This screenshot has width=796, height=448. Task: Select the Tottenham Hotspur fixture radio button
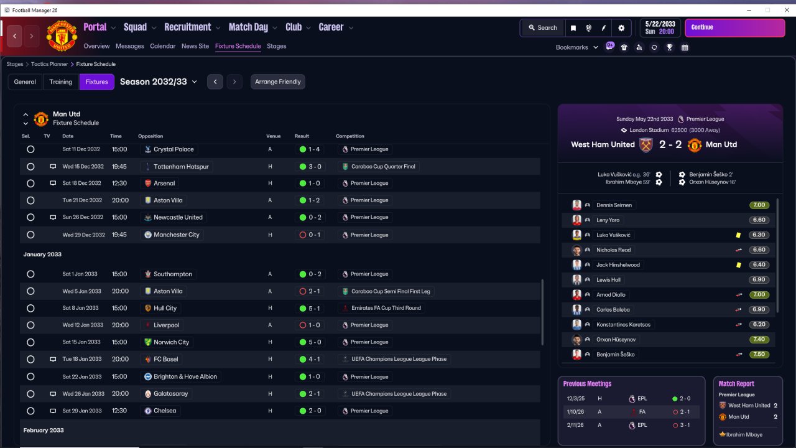(30, 167)
